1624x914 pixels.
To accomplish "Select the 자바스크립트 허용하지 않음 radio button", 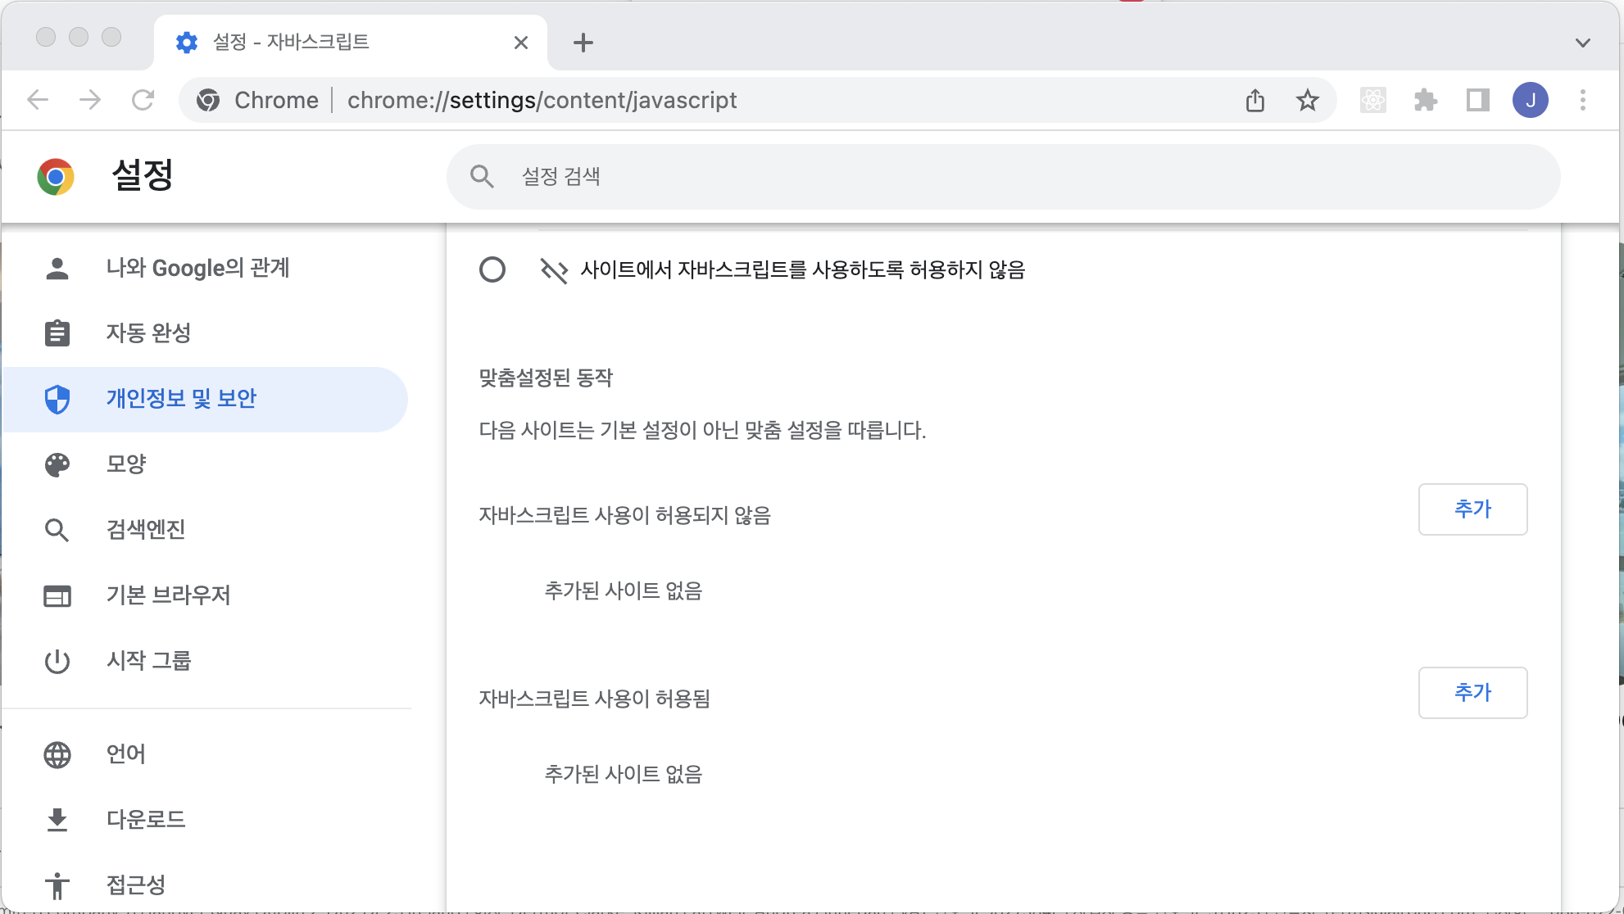I will [492, 269].
